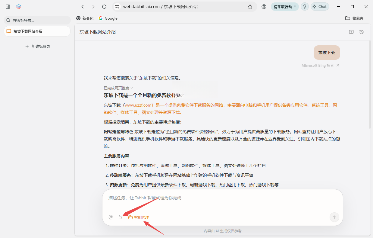This screenshot has width=373, height=238.
Task: Start a new chat with plus icon
Action: (x=351, y=32)
